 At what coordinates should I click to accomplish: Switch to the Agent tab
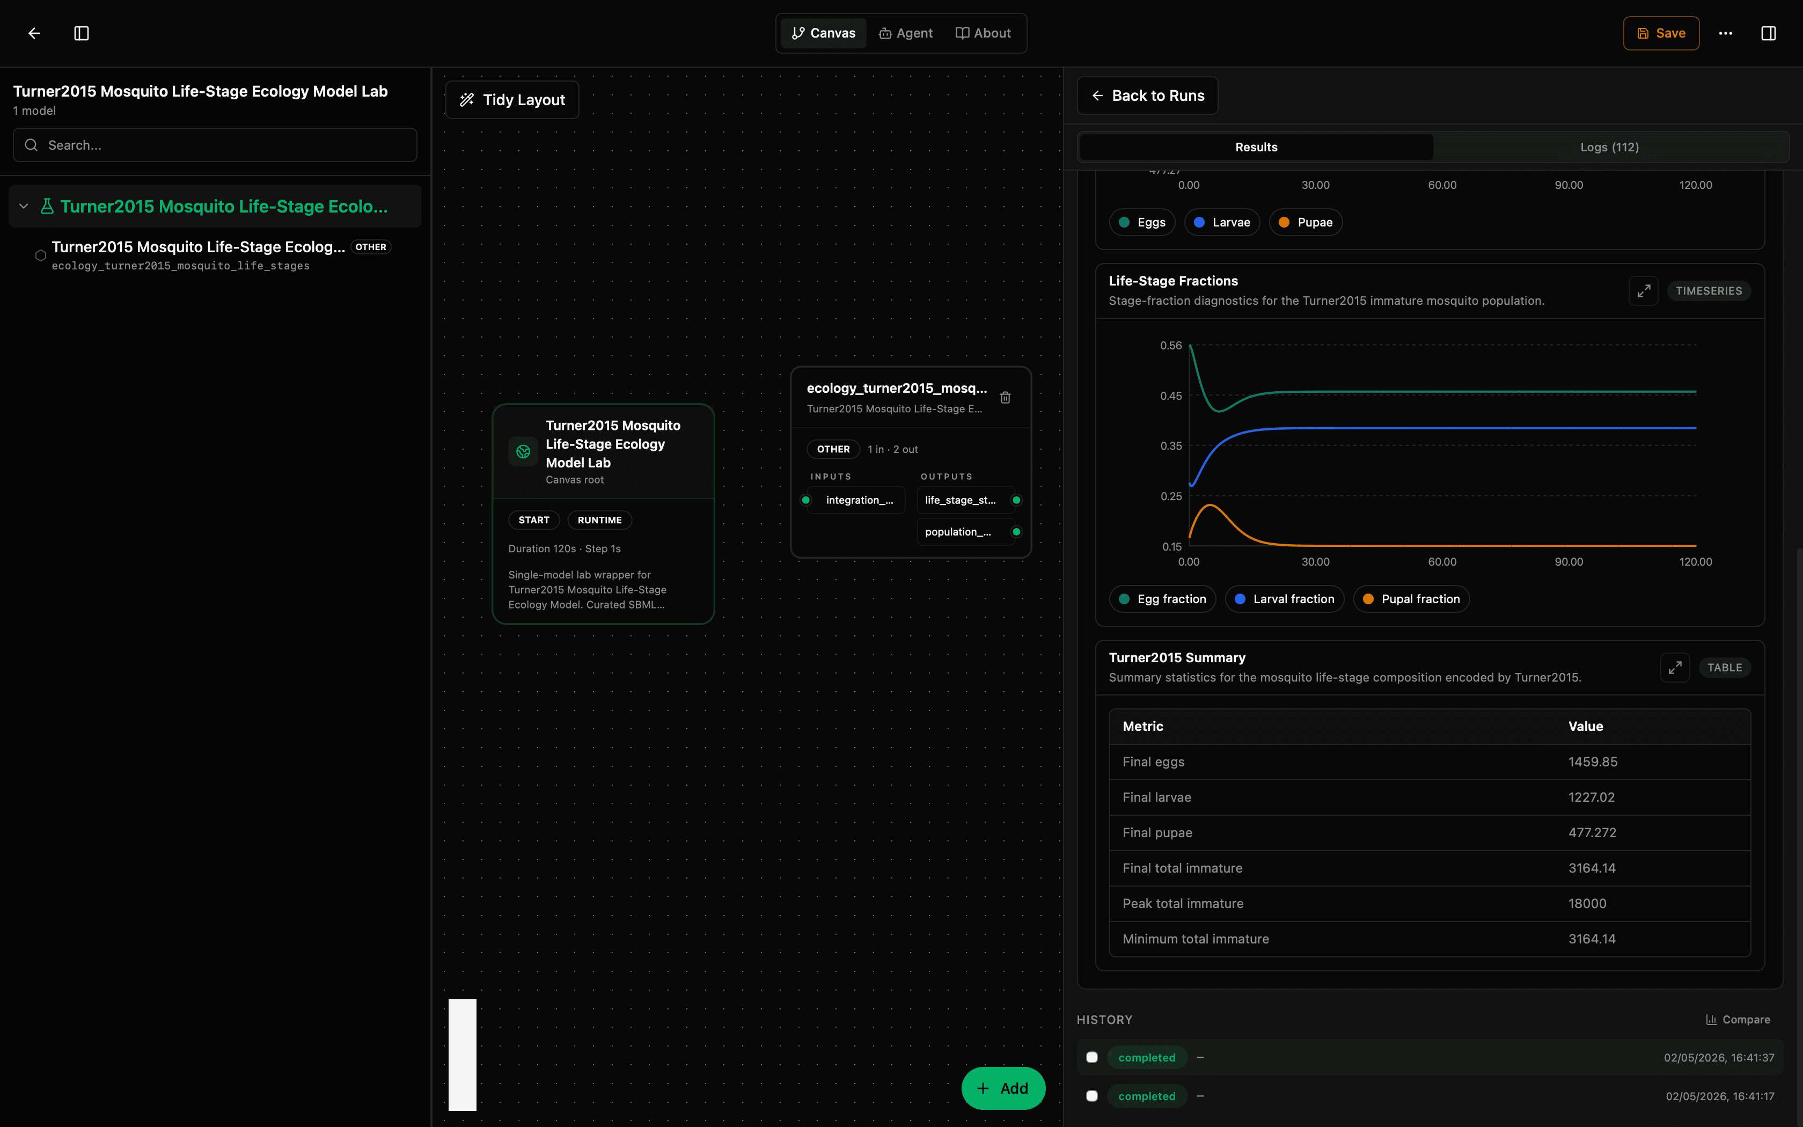click(906, 33)
